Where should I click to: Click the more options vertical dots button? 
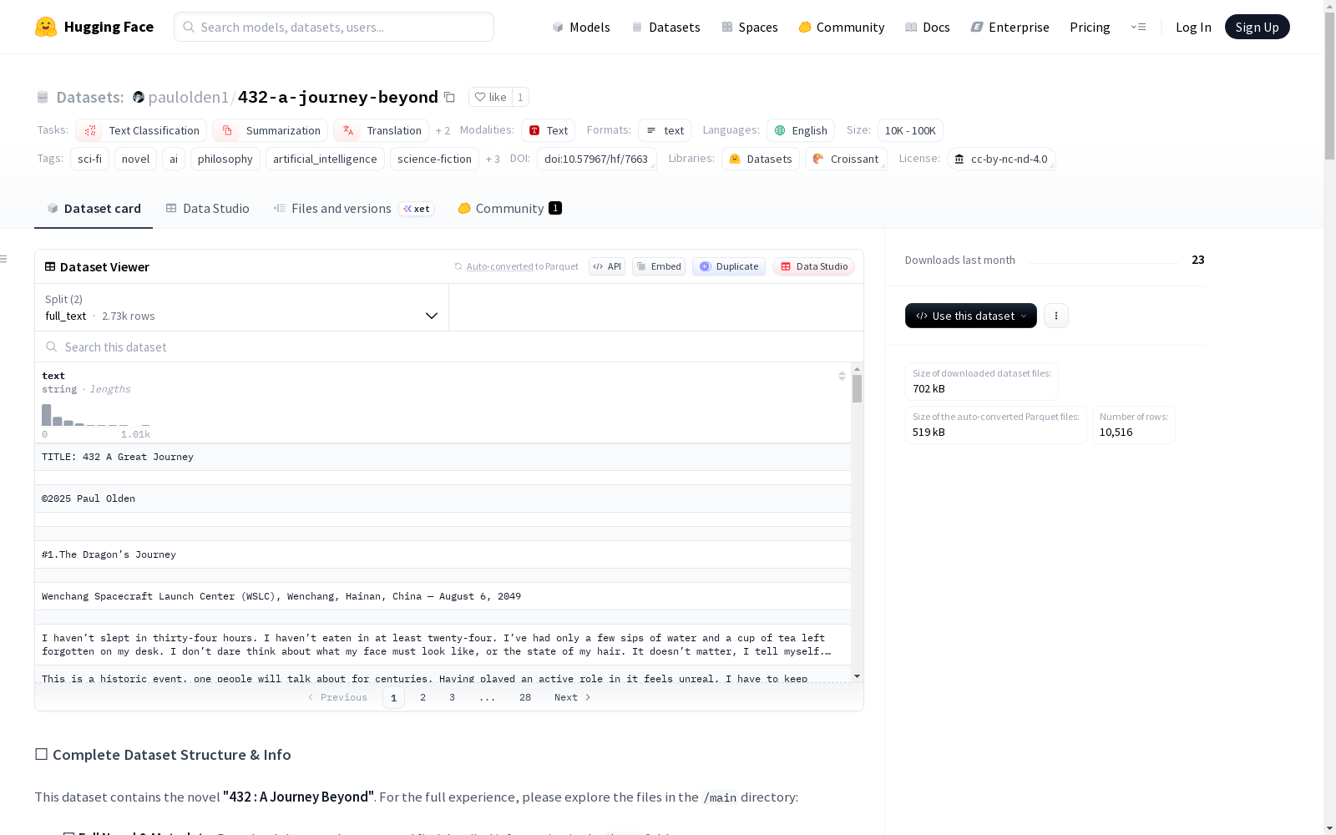click(x=1056, y=316)
